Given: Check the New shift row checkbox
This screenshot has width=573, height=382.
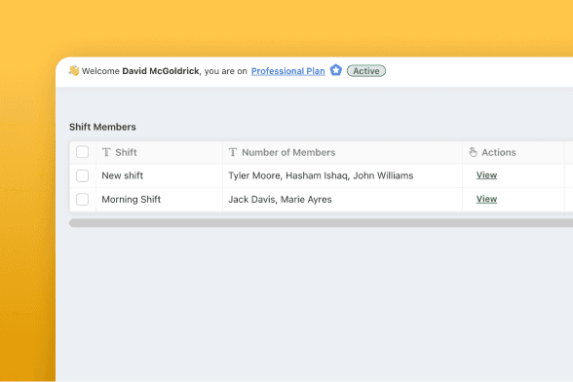Looking at the screenshot, I should [x=82, y=175].
